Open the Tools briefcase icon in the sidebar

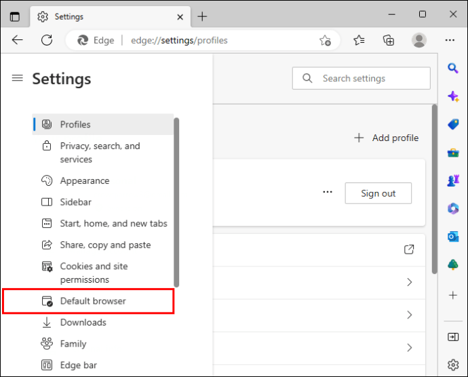453,153
